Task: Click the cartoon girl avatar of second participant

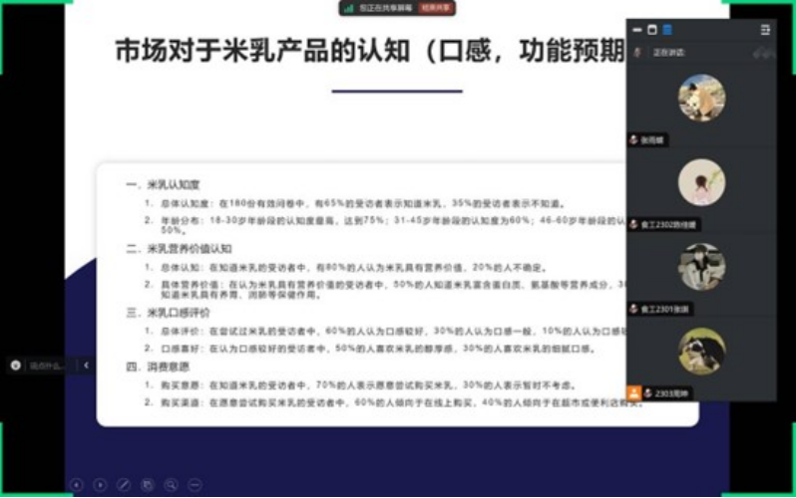Action: [x=701, y=182]
